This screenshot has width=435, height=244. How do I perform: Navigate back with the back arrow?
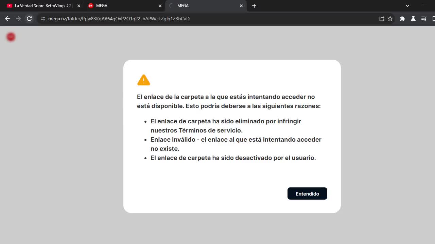click(x=7, y=19)
